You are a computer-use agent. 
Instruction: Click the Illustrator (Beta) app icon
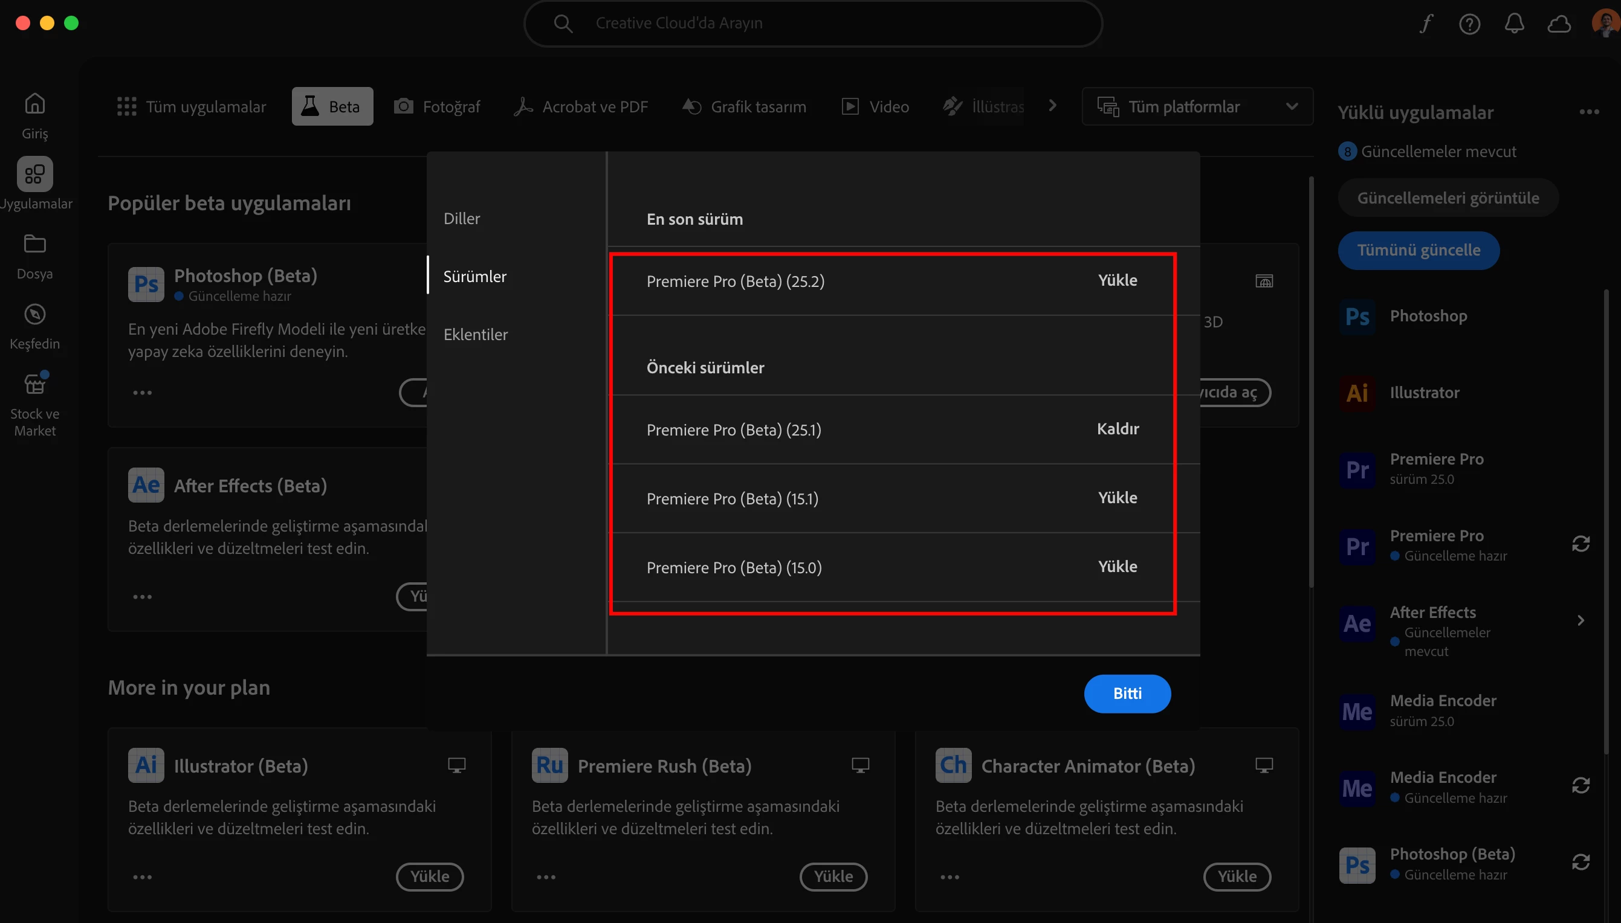(x=146, y=765)
